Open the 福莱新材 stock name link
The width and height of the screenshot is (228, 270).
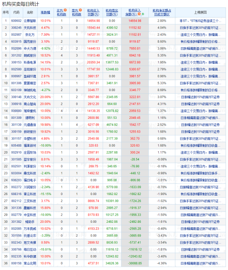pyautogui.click(x=30, y=145)
